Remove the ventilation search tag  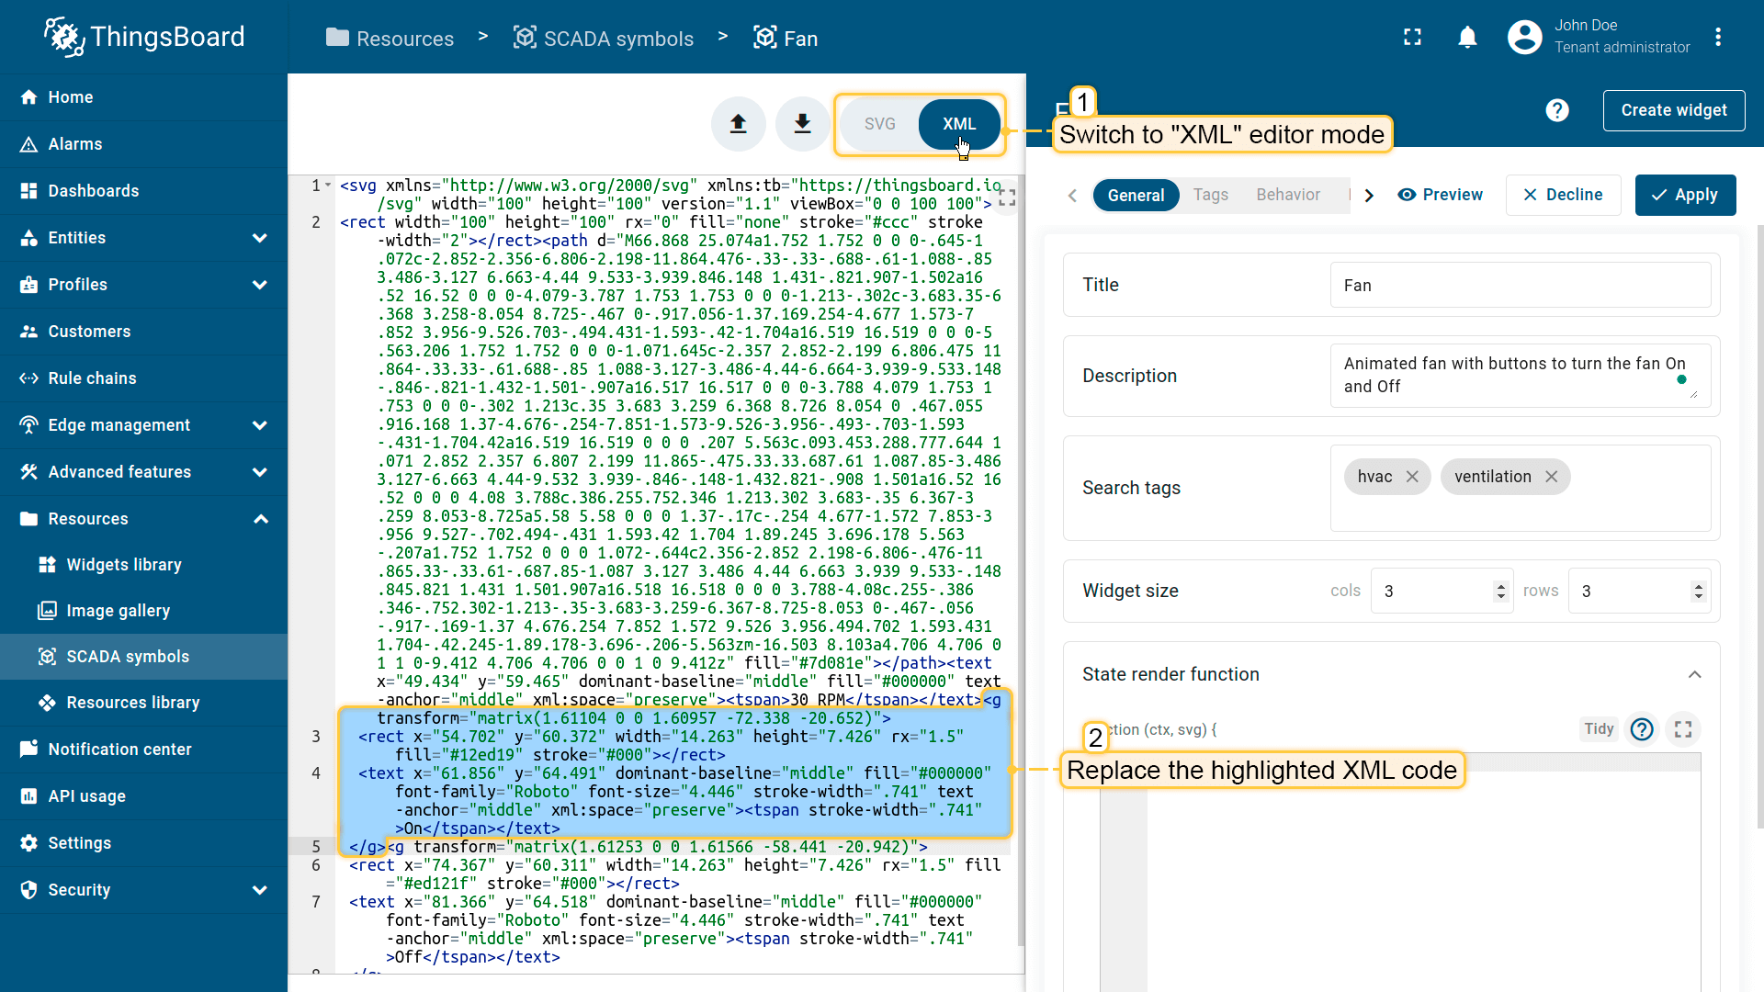pos(1551,477)
